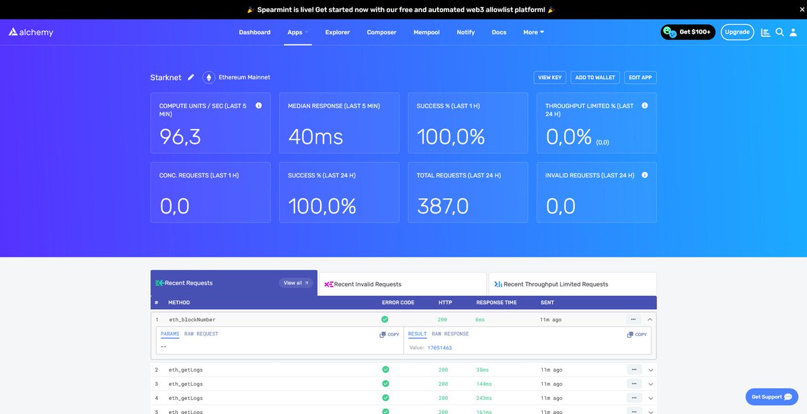Click the RESPONSE TIME column header

tap(496, 302)
